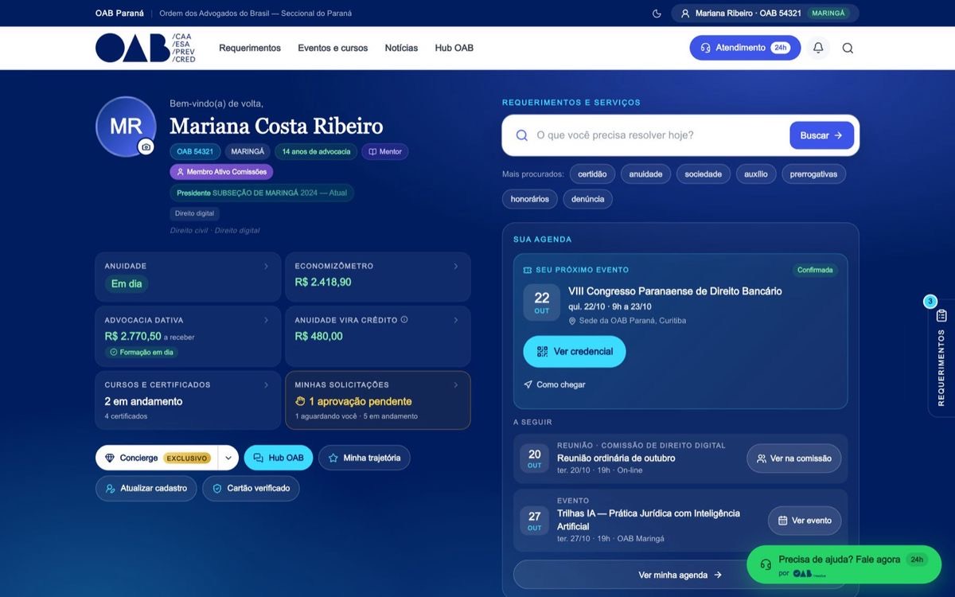Image resolution: width=955 pixels, height=597 pixels.
Task: Open Minha trajetória
Action: click(364, 458)
